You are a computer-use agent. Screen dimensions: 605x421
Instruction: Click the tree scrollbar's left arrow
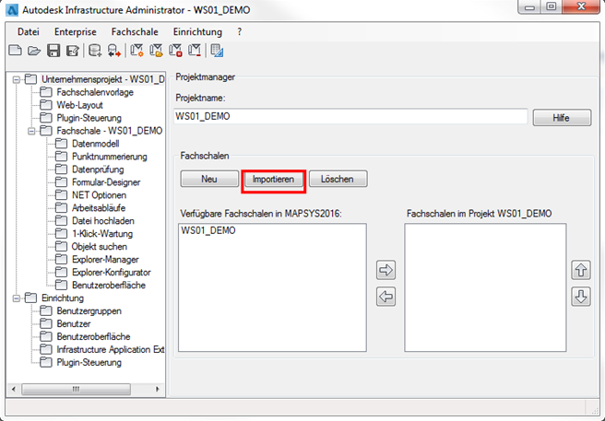point(14,389)
